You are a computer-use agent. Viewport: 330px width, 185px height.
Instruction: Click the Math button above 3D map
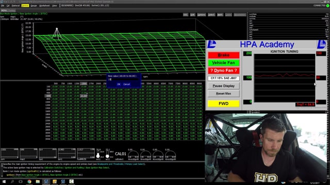pyautogui.click(x=220, y=15)
